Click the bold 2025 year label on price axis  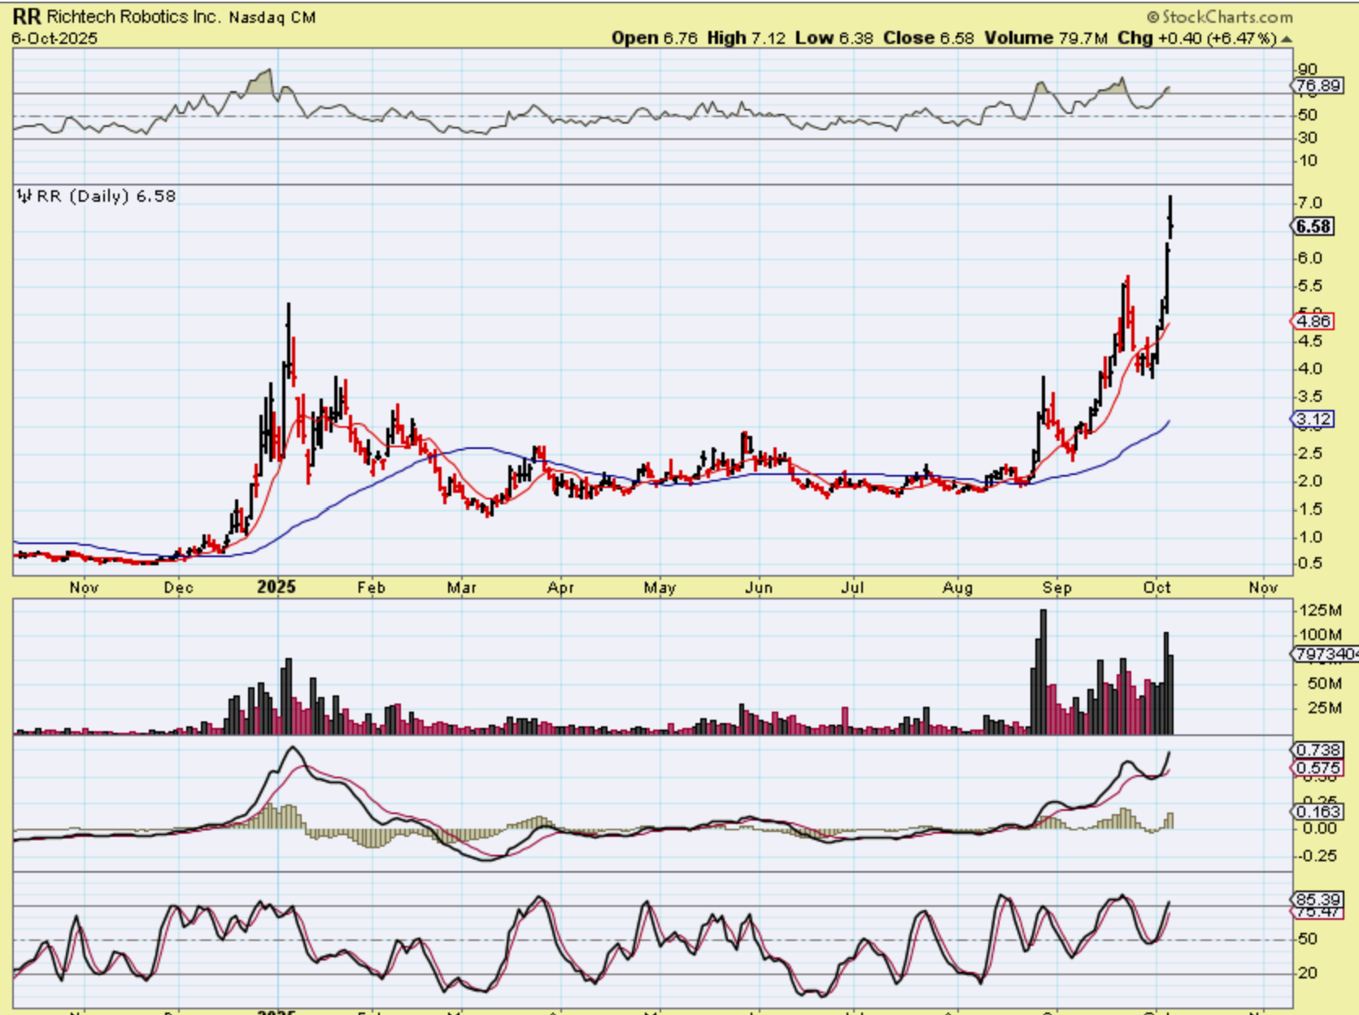(277, 586)
